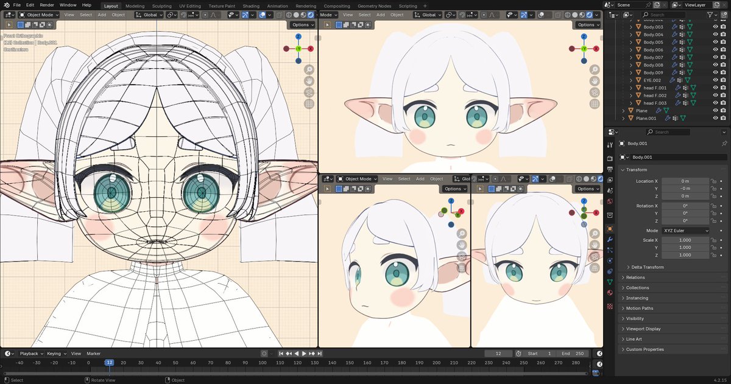The height and width of the screenshot is (384, 731).
Task: Expand the head F.001 tree item
Action: (x=631, y=88)
